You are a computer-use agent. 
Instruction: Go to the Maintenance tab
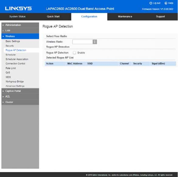point(125,17)
